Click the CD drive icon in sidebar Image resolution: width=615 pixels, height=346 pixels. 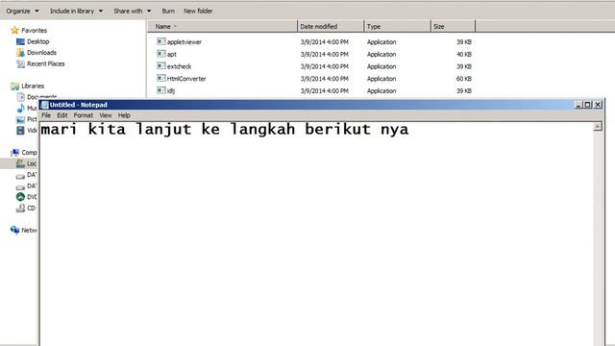pos(20,209)
